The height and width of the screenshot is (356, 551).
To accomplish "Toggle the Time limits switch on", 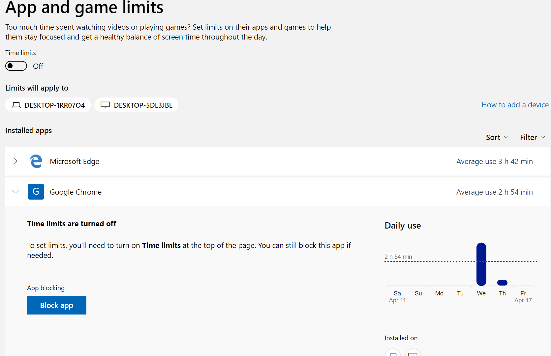I will (16, 66).
